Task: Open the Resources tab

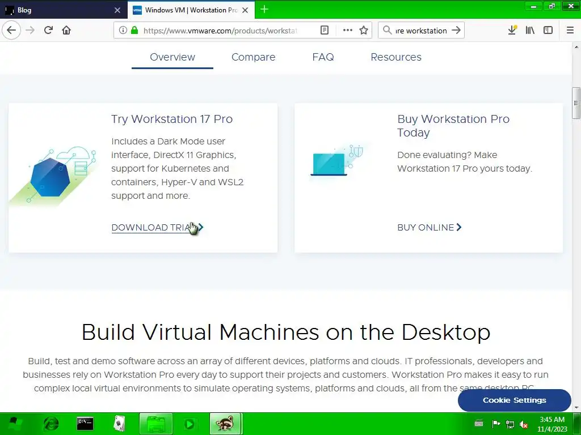Action: pos(396,57)
